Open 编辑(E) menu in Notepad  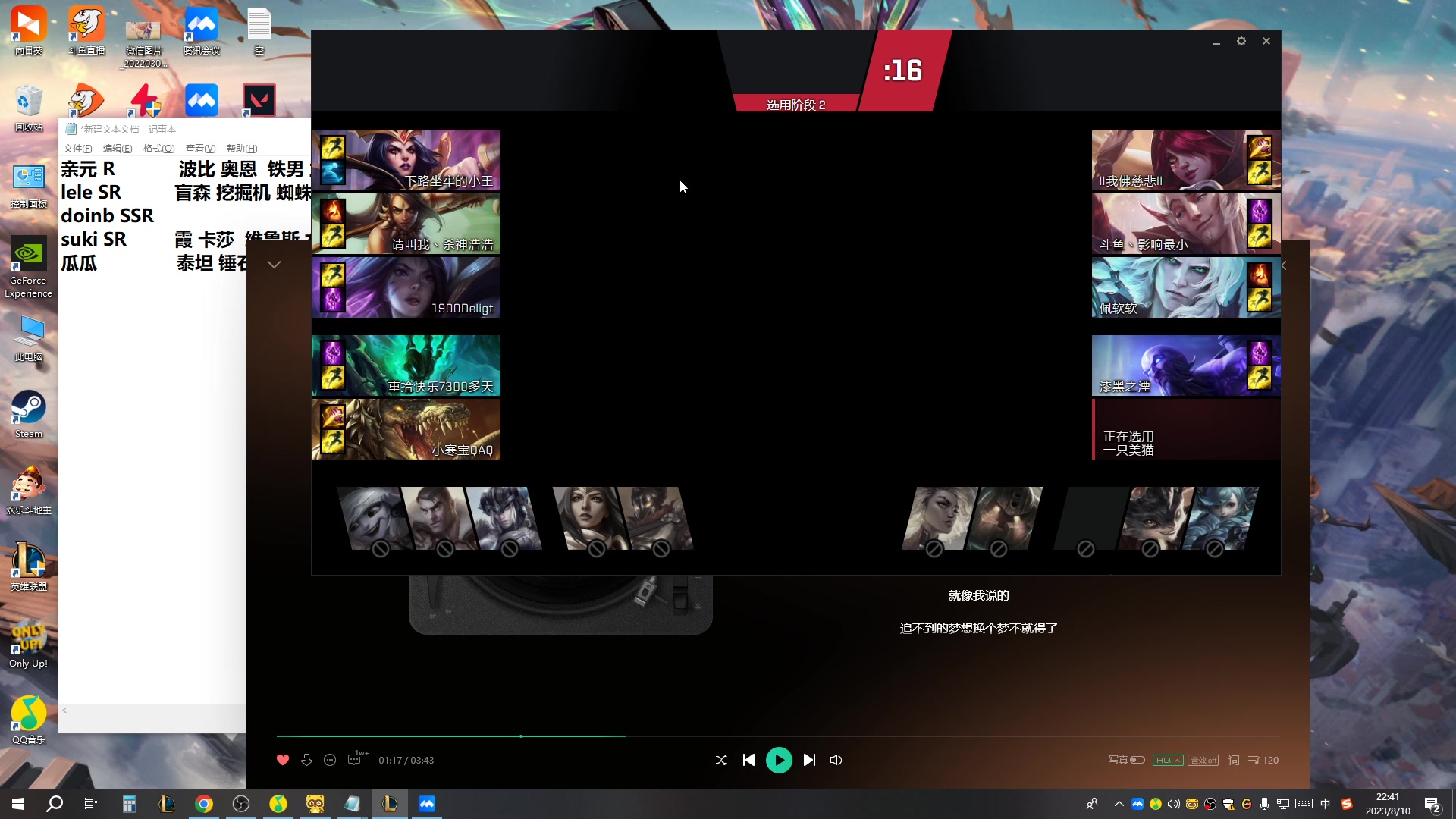pyautogui.click(x=118, y=149)
